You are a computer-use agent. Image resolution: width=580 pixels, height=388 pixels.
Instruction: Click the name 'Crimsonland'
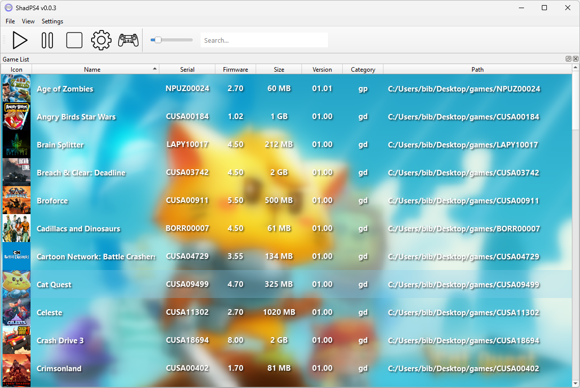[x=59, y=368]
